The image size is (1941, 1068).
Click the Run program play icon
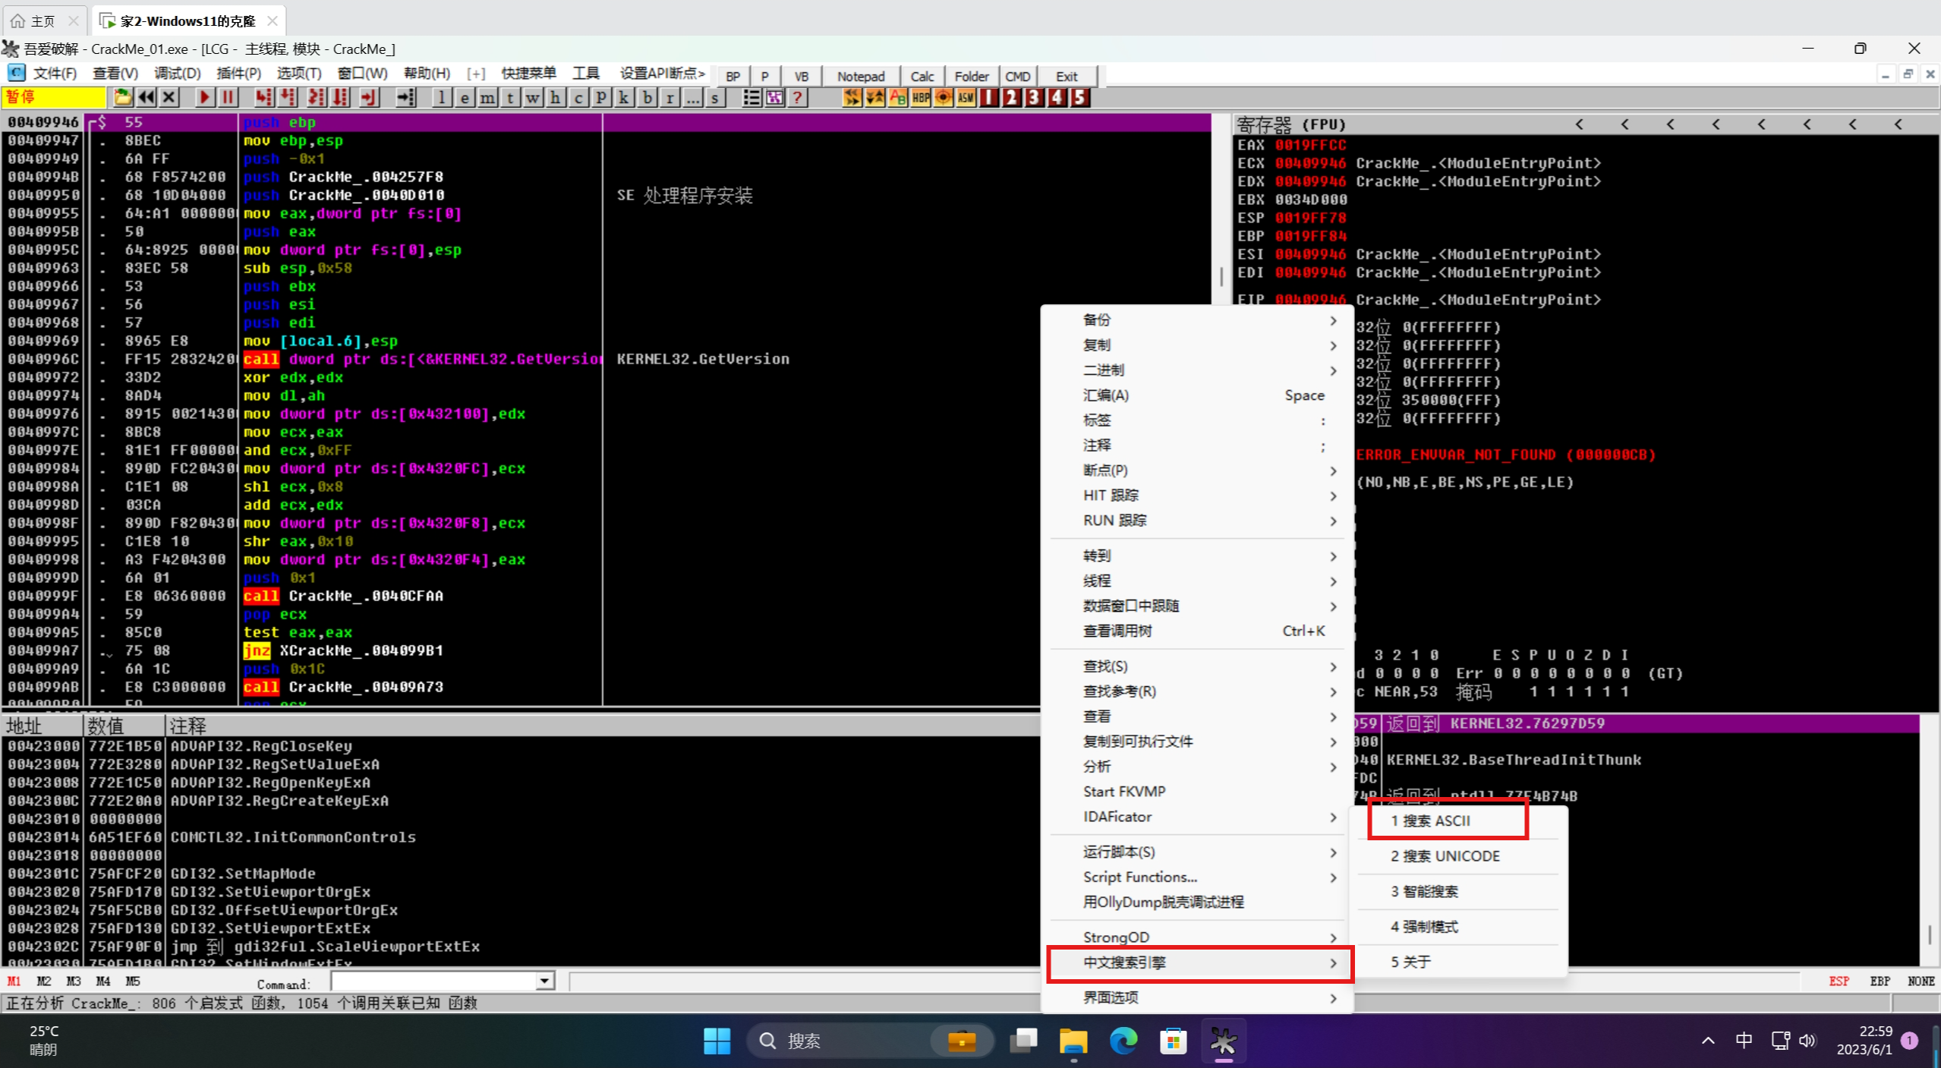coord(203,98)
